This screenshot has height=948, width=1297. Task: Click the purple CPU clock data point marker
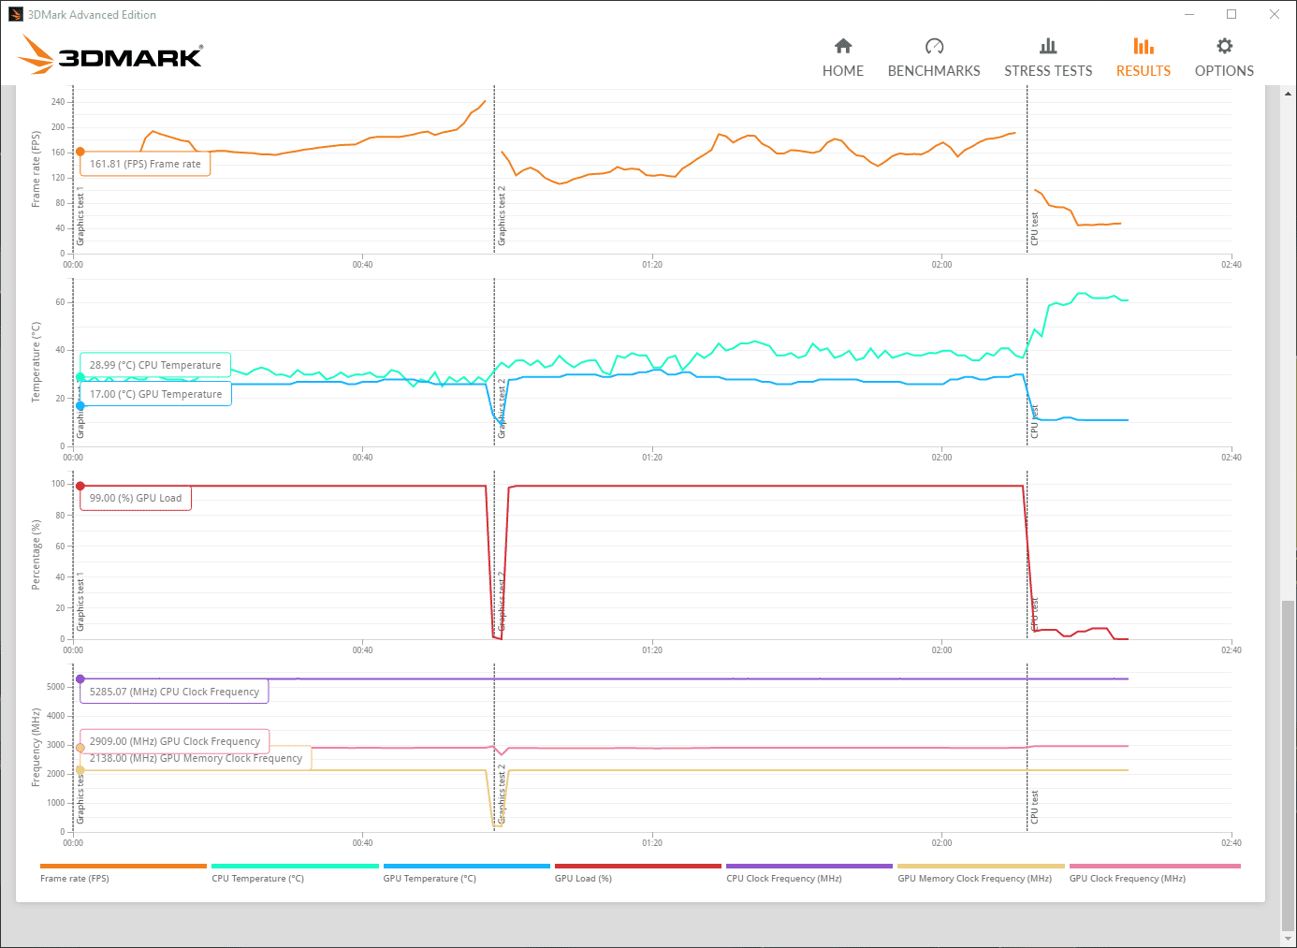pos(80,679)
